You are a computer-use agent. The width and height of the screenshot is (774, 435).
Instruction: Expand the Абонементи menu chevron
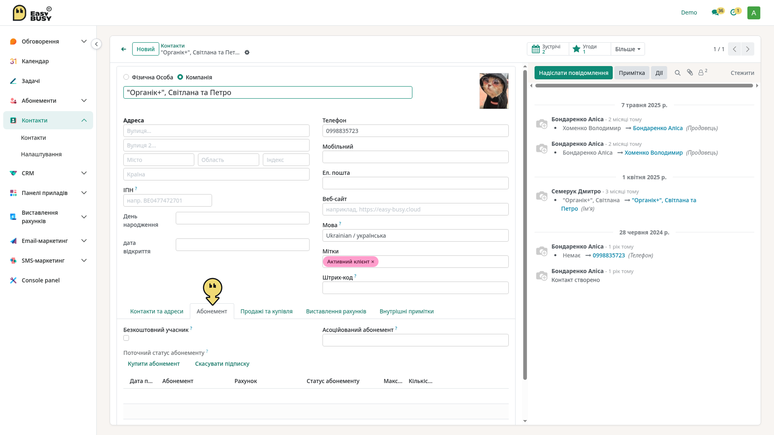(x=84, y=101)
